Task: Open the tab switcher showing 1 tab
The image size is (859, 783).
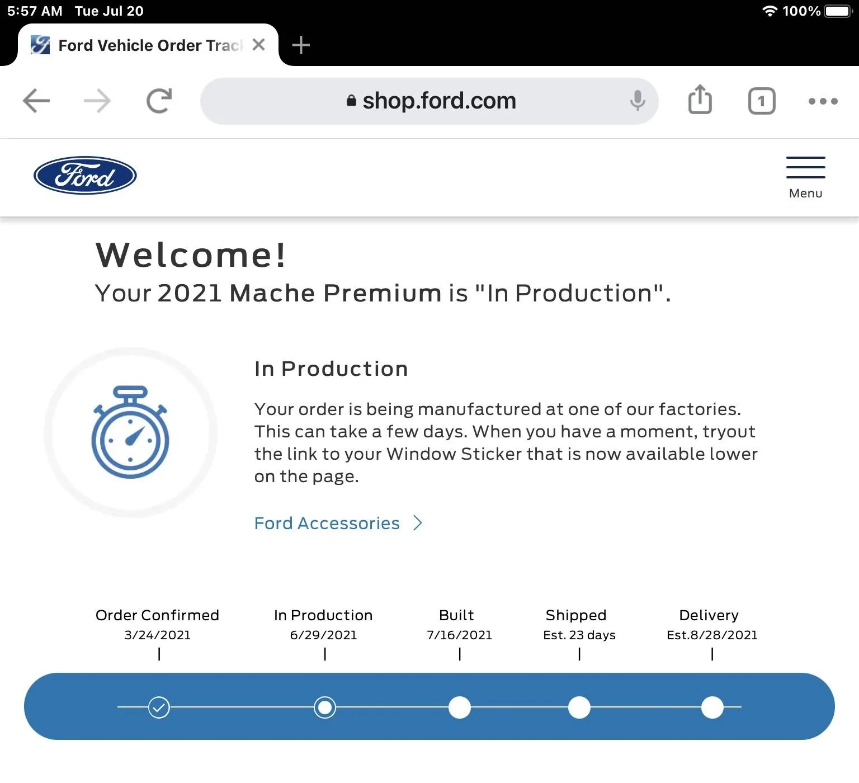Action: point(762,101)
